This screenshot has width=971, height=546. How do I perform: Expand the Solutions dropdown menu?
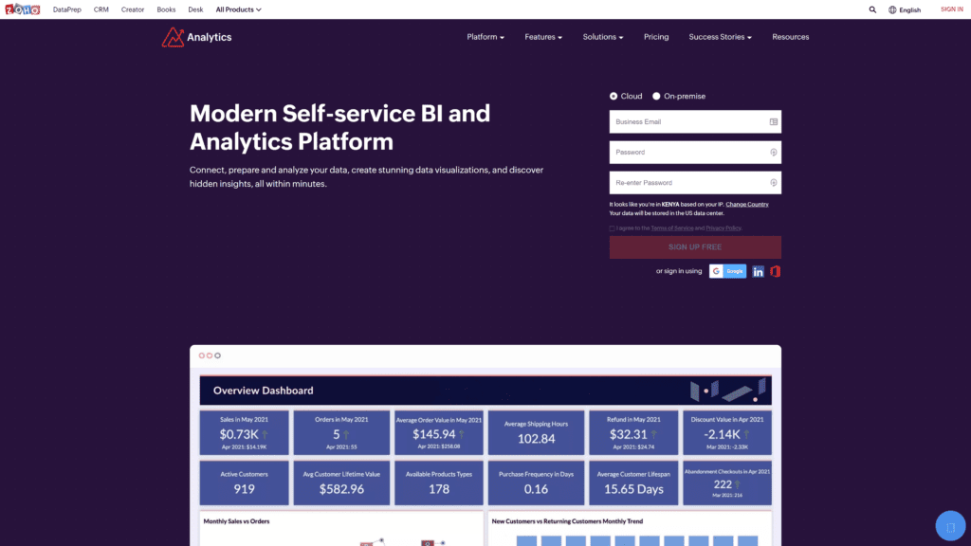click(602, 37)
